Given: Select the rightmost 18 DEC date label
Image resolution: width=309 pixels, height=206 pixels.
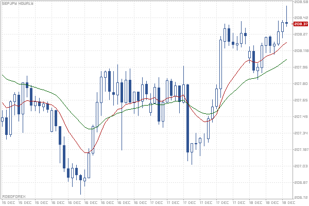Looking at the screenshot, I should coord(289,203).
